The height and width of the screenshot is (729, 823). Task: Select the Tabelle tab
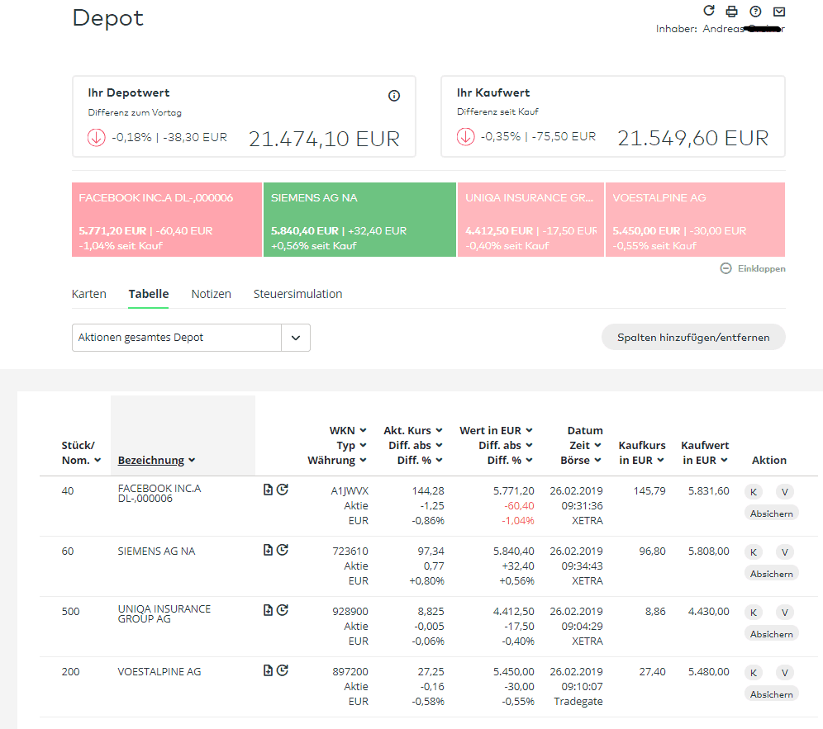[149, 294]
